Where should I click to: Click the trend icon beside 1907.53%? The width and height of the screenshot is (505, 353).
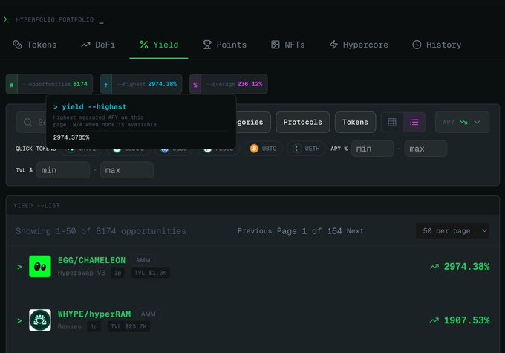(x=434, y=320)
